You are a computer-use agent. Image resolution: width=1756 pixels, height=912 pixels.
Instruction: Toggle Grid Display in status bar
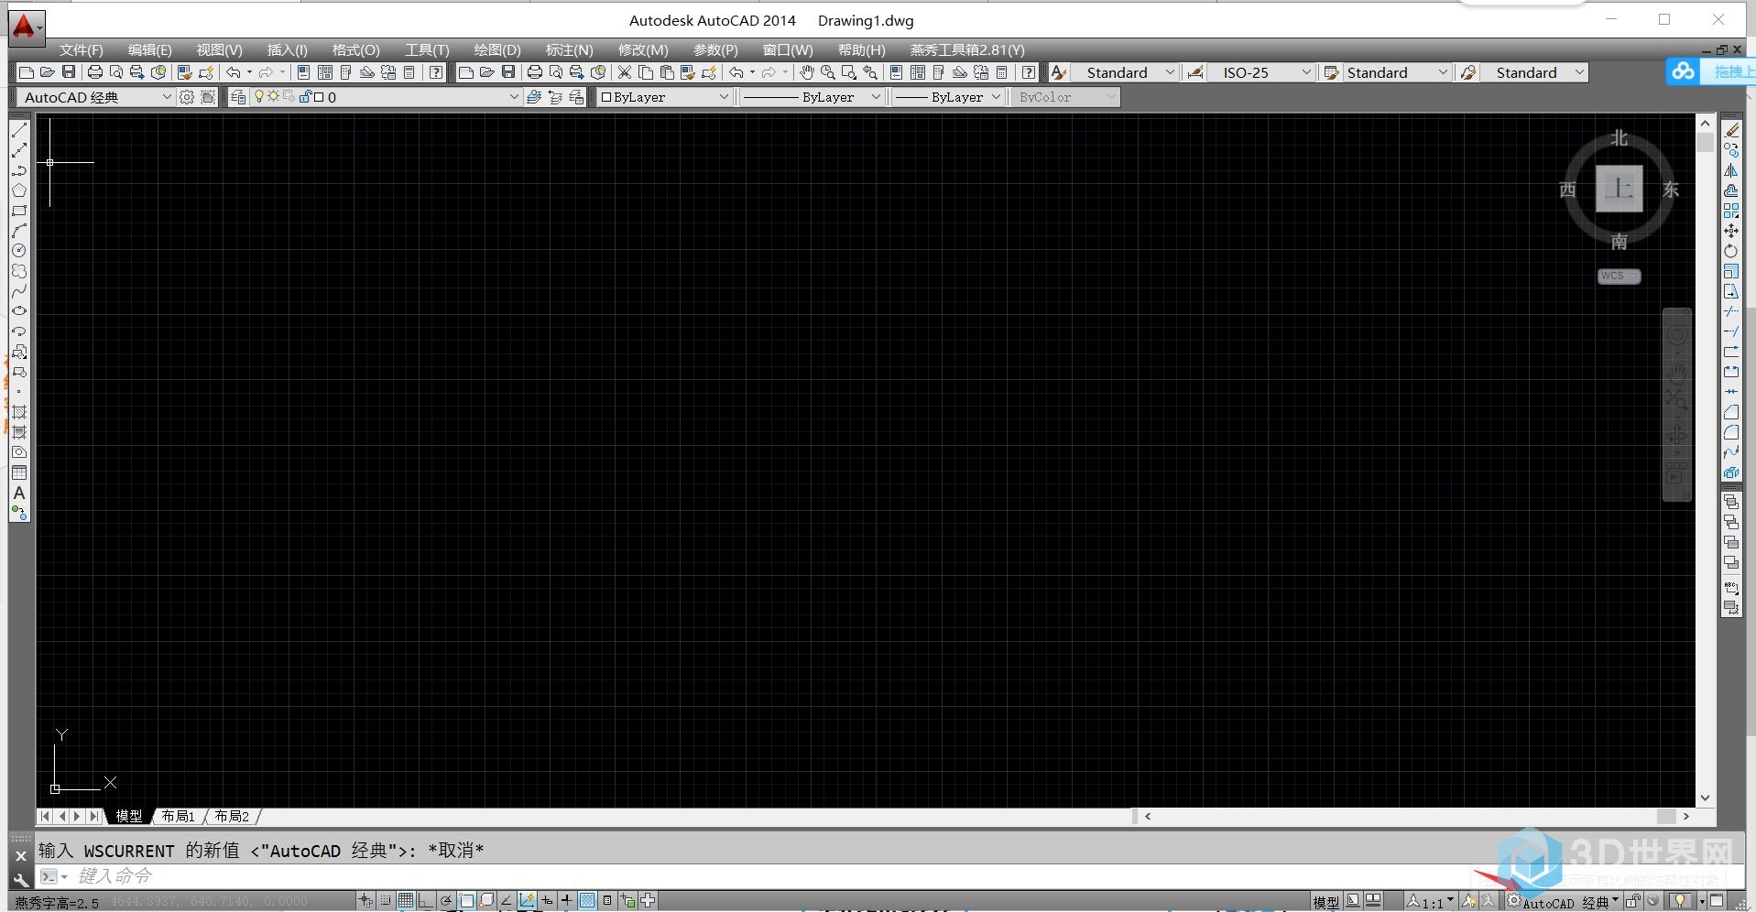(x=406, y=901)
